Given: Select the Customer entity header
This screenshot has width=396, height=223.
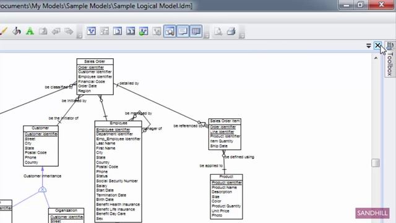Looking at the screenshot, I should coord(41,128).
